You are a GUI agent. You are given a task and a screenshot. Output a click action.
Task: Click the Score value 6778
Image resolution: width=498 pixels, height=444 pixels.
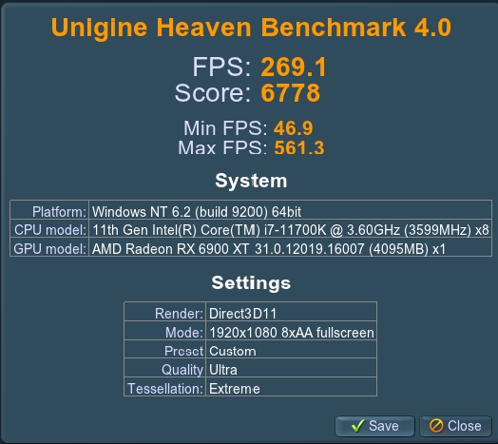[290, 93]
